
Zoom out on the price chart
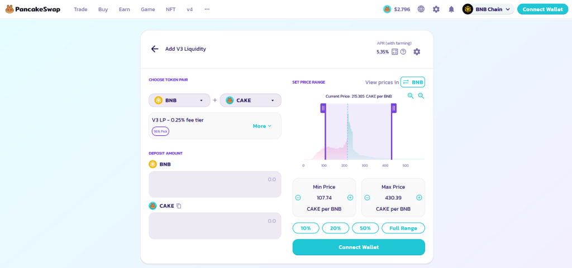pos(421,96)
